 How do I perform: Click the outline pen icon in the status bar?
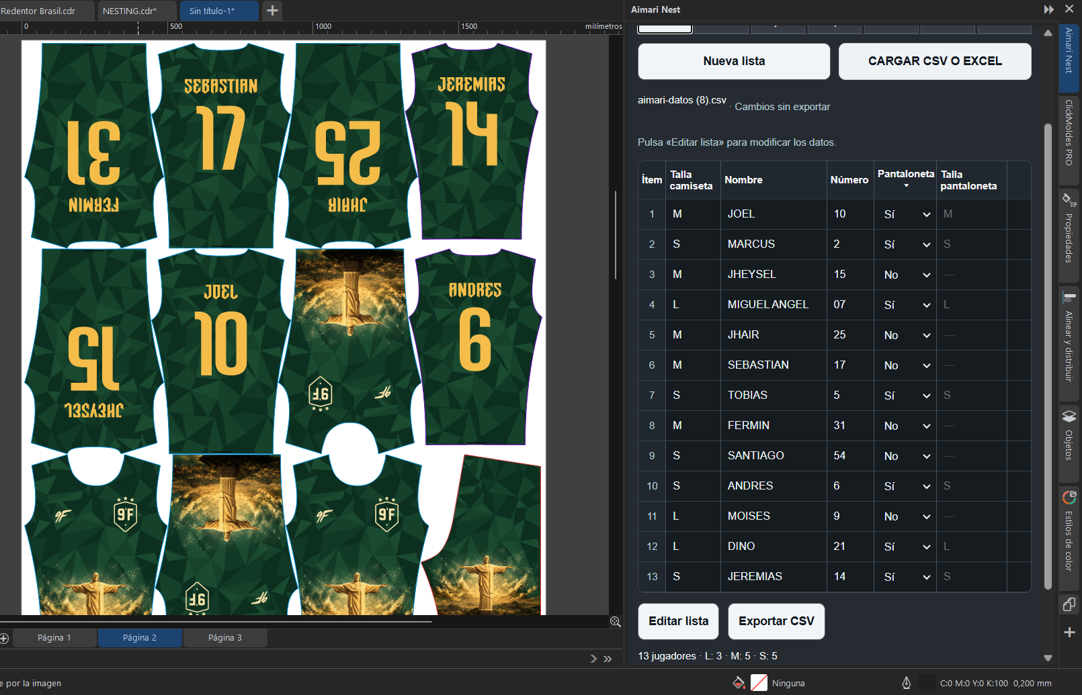[x=906, y=683]
